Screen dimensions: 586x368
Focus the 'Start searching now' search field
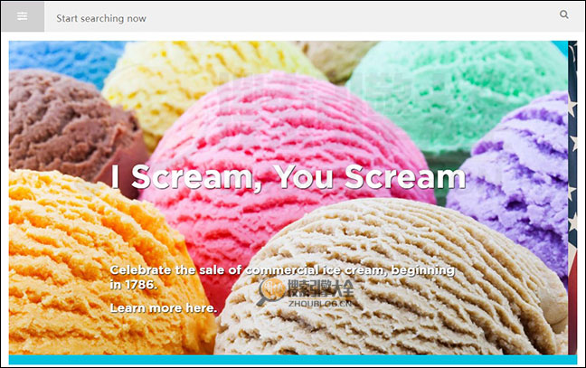click(x=299, y=18)
